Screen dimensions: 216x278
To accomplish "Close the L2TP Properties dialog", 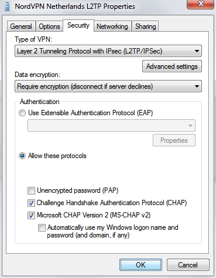I will (200, 4).
